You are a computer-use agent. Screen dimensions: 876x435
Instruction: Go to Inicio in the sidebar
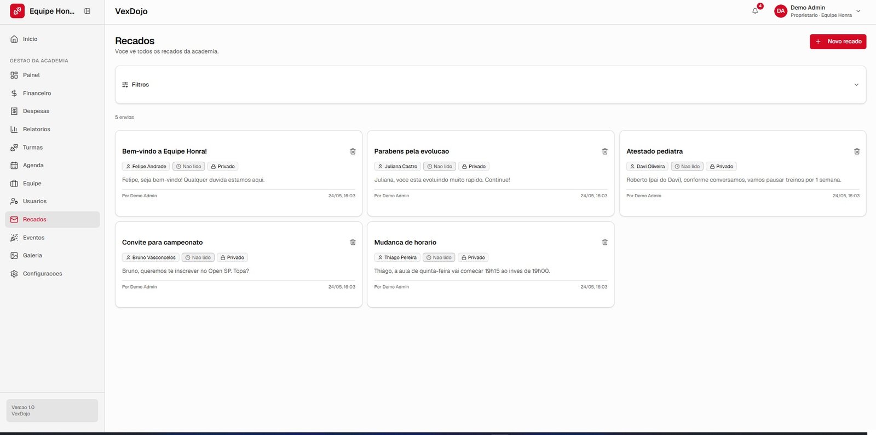point(53,39)
